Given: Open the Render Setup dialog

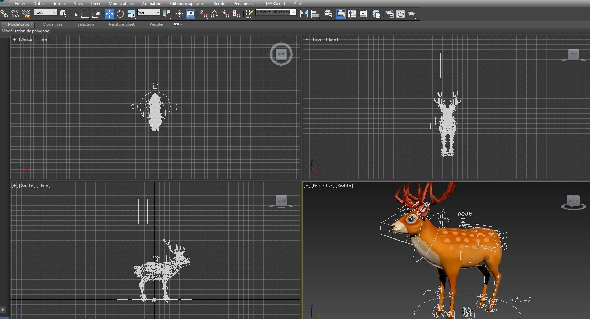Looking at the screenshot, I should pyautogui.click(x=389, y=14).
